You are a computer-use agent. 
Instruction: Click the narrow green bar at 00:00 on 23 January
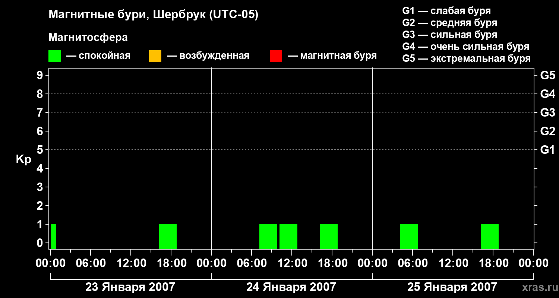click(53, 236)
